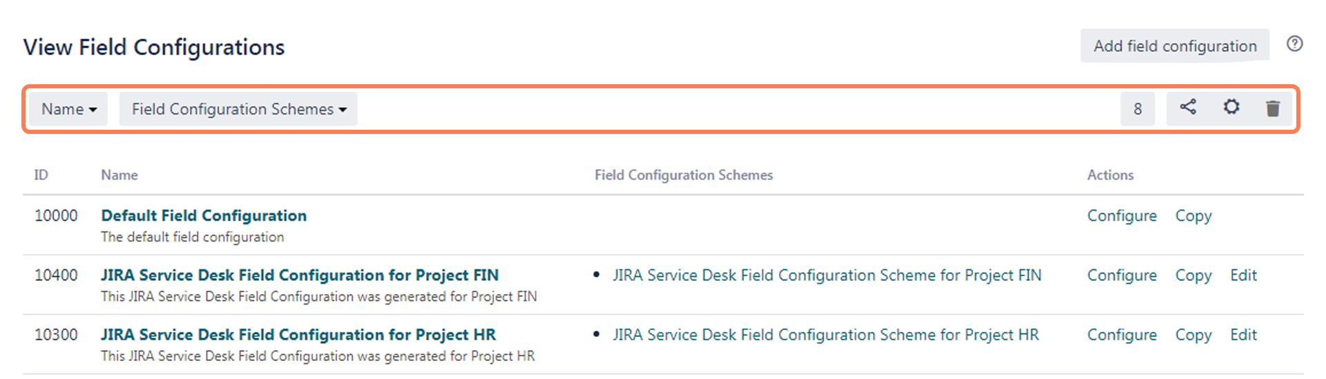Edit the Project FIN field configuration
Viewport: 1326px width, 379px height.
pyautogui.click(x=1243, y=275)
